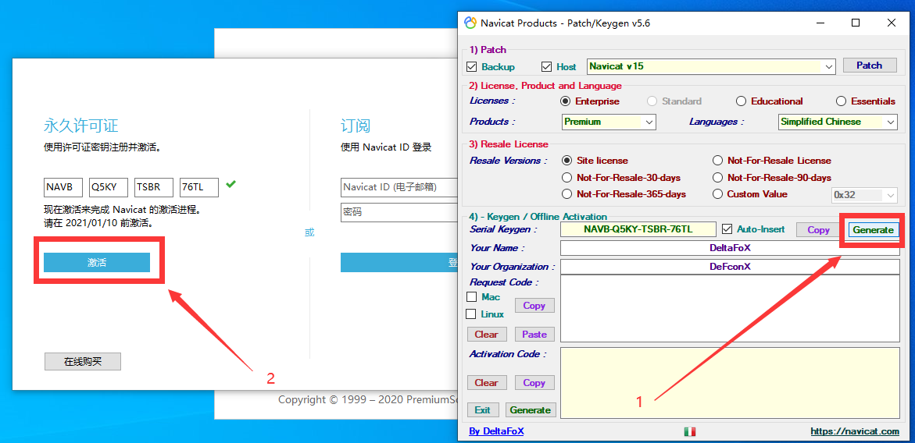915x443 pixels.
Task: Click the Your Name field containing DeltaFoX
Action: coord(729,248)
